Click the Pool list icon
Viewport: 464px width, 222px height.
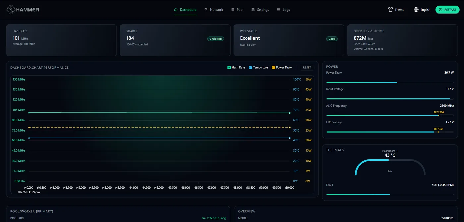point(233,10)
